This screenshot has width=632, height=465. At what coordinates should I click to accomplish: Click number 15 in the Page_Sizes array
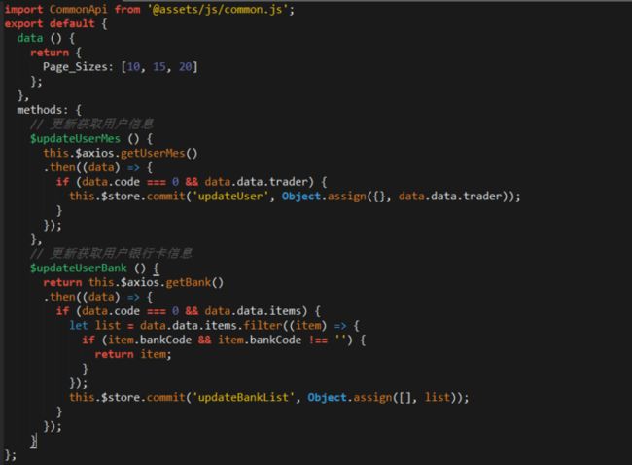(x=159, y=66)
